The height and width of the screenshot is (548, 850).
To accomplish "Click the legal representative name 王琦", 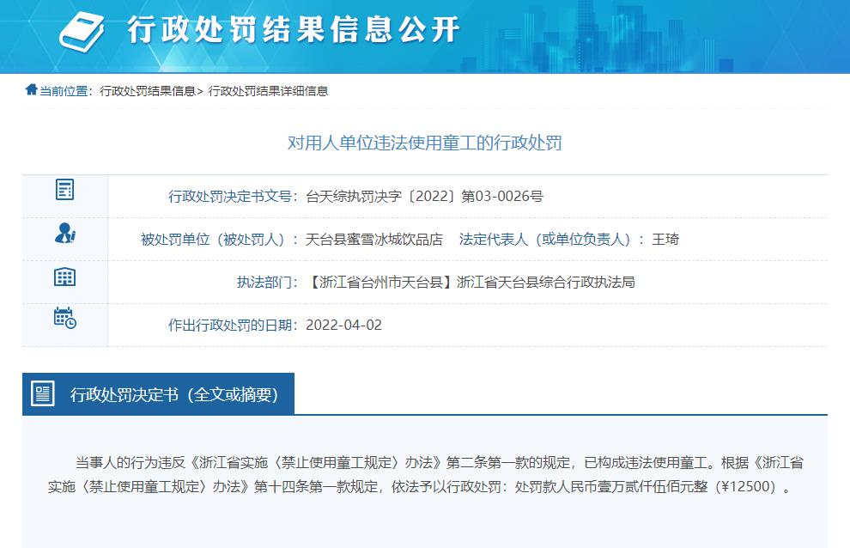I will 665,240.
